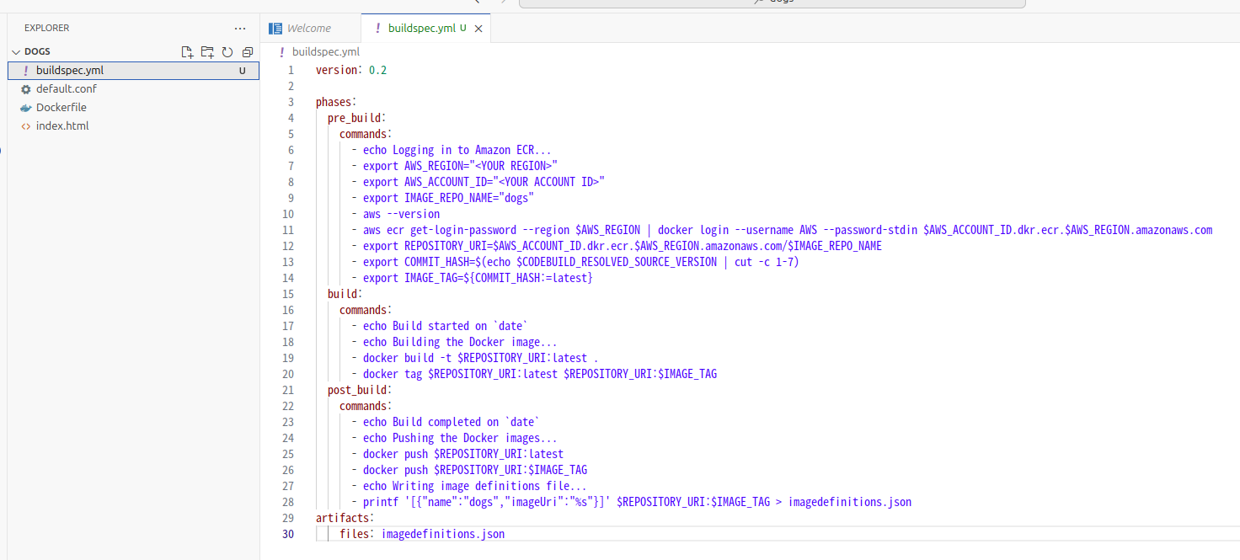Click the New Folder icon
This screenshot has height=560, width=1240.
207,52
